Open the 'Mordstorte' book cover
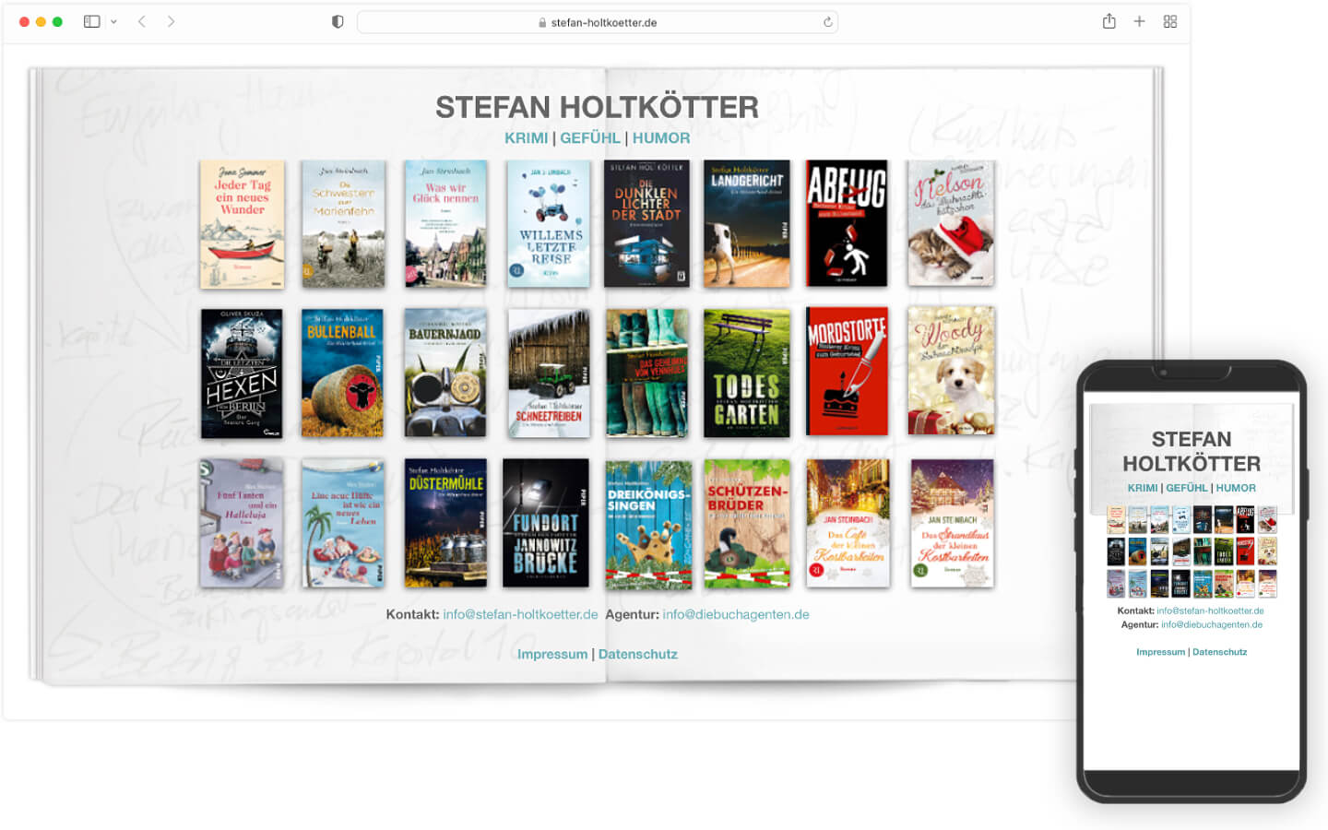The image size is (1328, 830). [x=847, y=372]
